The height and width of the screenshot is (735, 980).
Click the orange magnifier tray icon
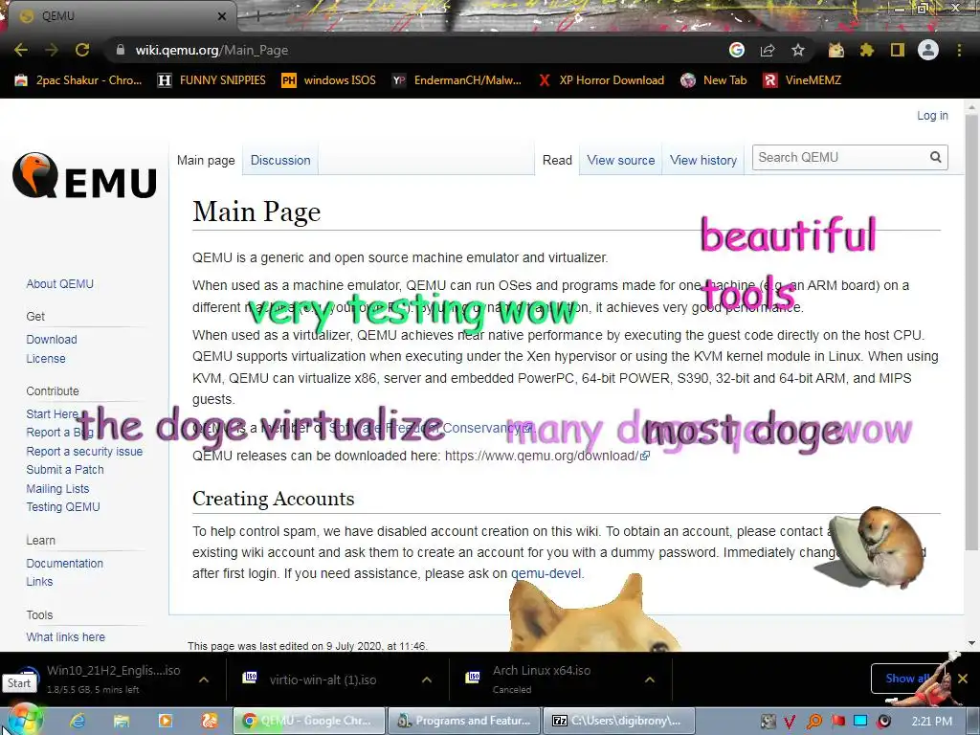814,722
